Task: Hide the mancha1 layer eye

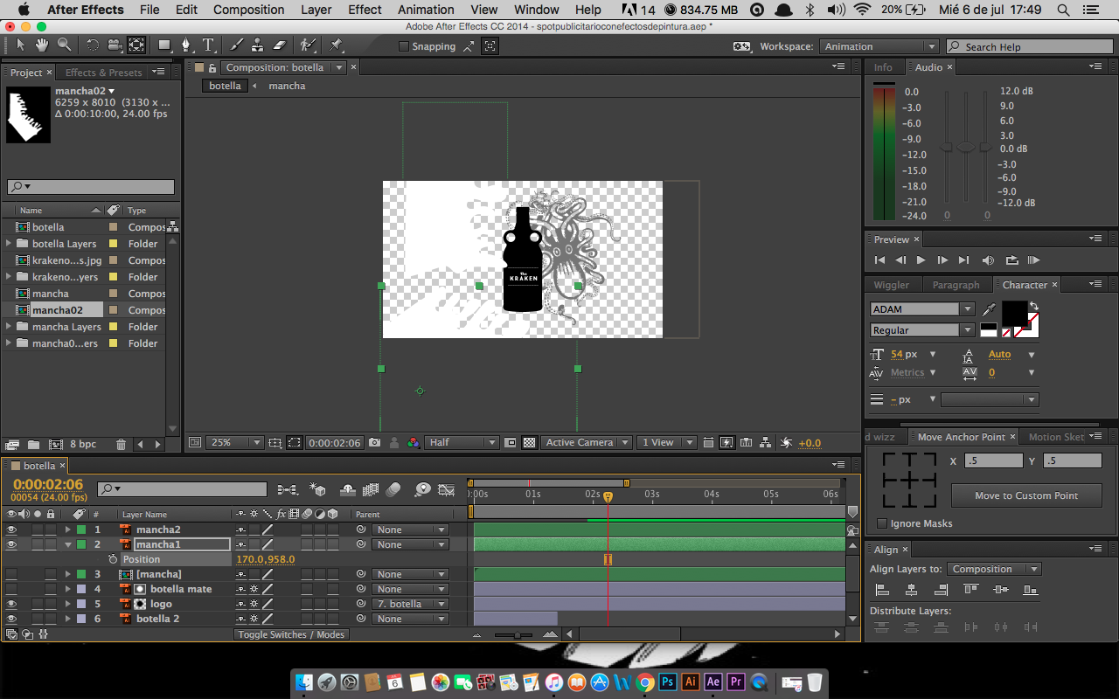Action: [11, 544]
